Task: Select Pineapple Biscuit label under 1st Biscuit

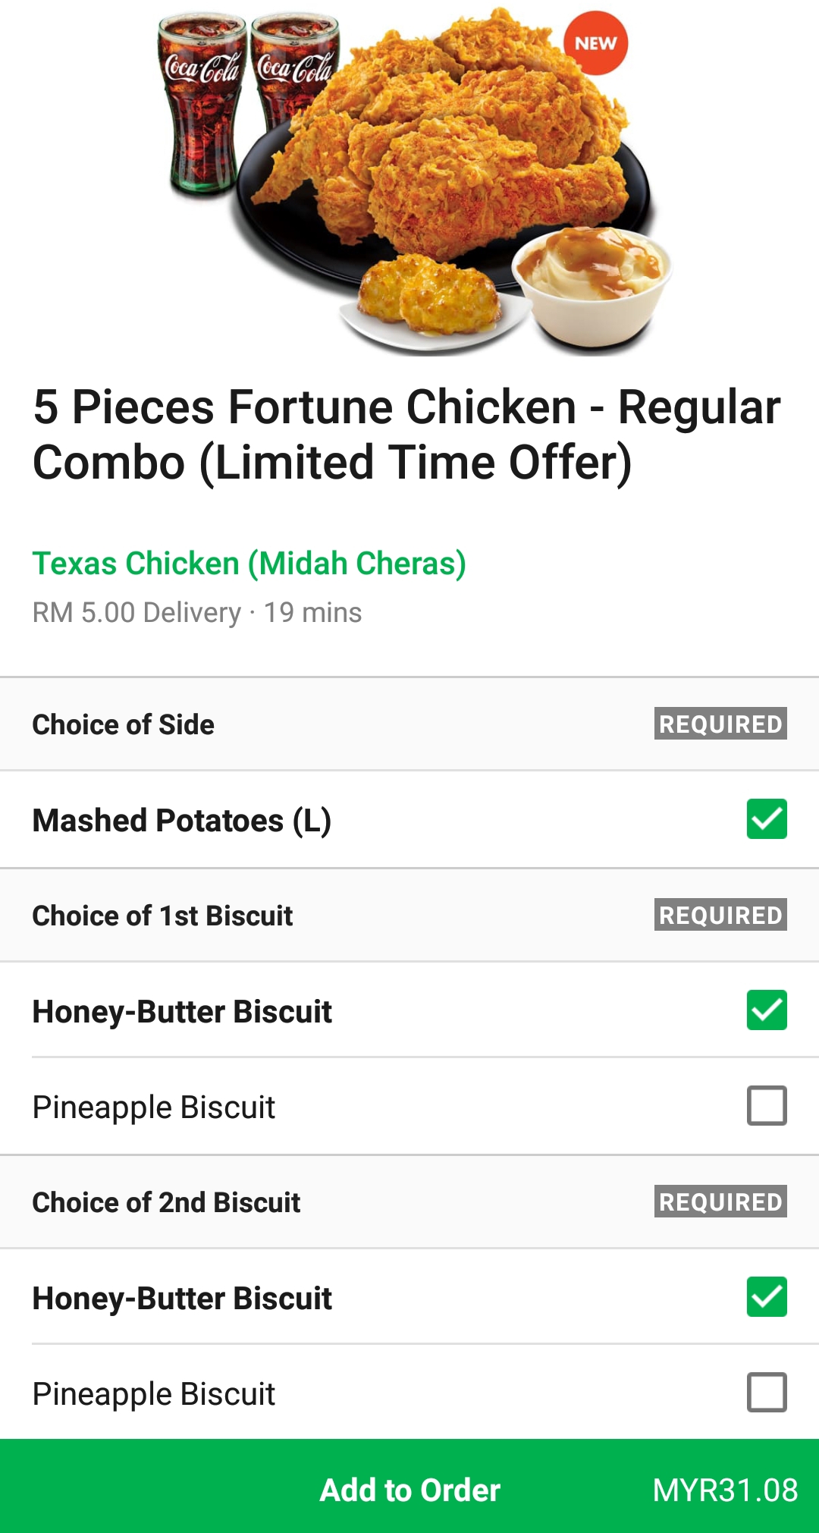Action: pyautogui.click(x=154, y=1107)
